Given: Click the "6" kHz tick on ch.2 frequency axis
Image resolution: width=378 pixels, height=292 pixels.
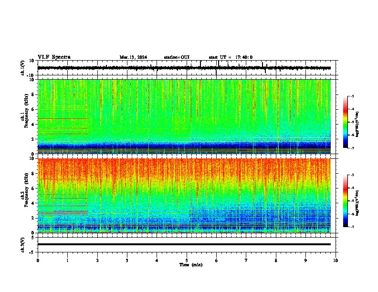Looking at the screenshot, I should click(33, 188).
